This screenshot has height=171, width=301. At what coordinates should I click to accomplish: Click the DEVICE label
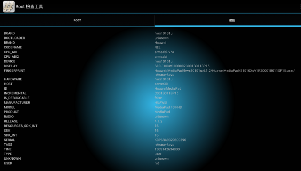[x=9, y=62]
